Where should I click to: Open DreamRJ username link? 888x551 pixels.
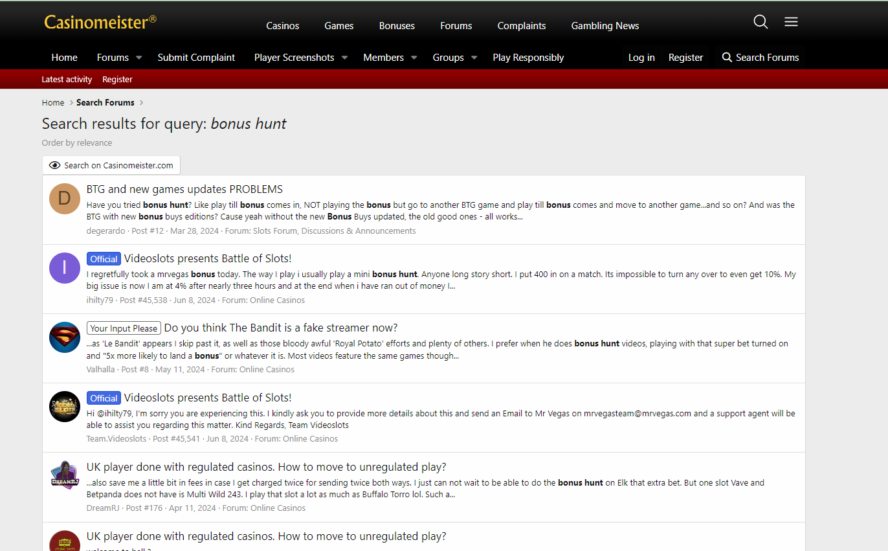pos(103,508)
